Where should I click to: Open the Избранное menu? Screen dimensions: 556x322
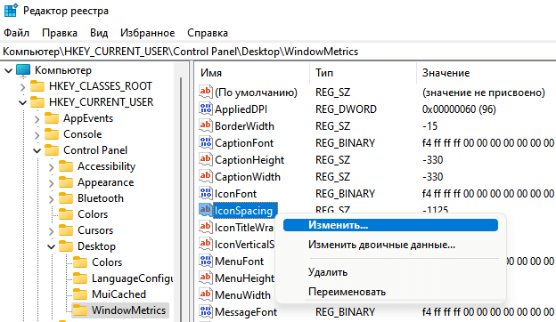(148, 33)
